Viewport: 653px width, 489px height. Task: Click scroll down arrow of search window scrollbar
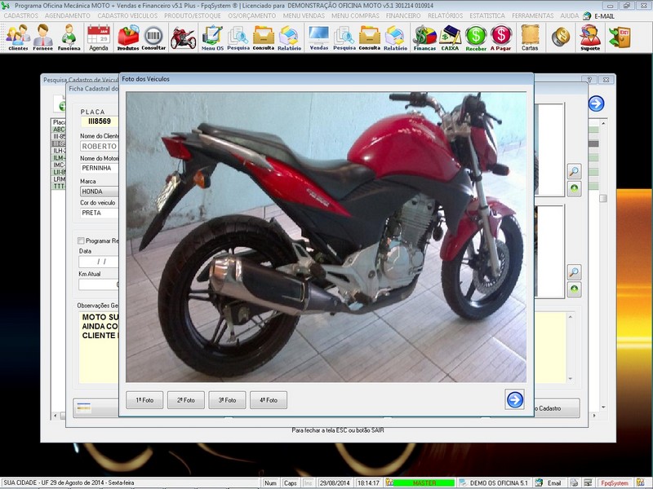(x=603, y=407)
